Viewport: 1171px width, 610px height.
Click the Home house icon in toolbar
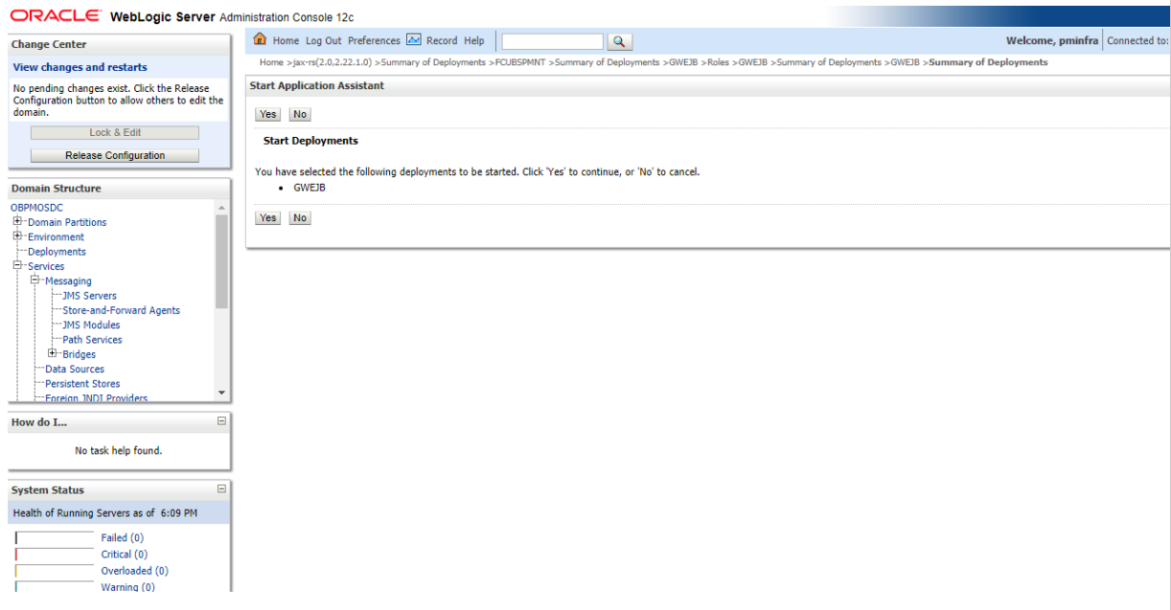click(260, 40)
